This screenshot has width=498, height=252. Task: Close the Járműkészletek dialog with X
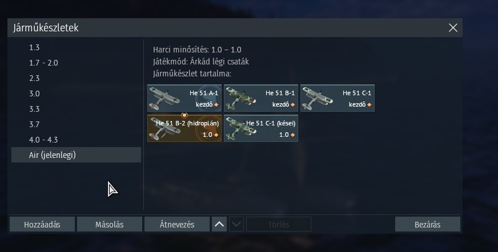pyautogui.click(x=453, y=28)
